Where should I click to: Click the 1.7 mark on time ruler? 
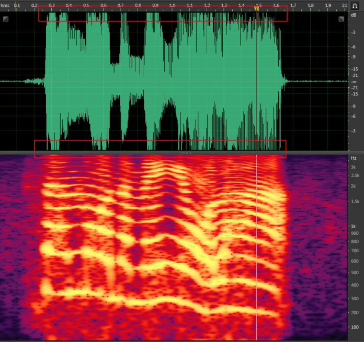[293, 5]
